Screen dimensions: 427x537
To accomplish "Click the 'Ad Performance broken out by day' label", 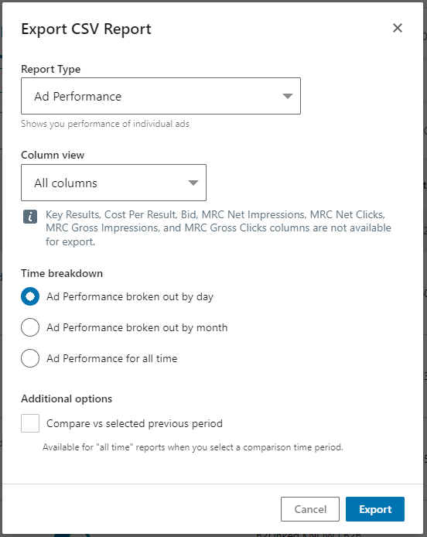I will [130, 296].
